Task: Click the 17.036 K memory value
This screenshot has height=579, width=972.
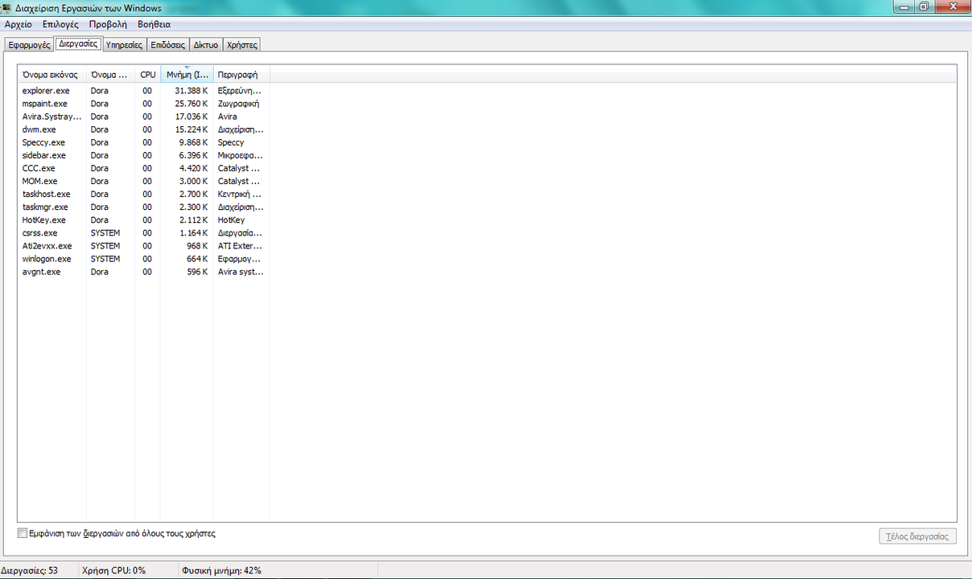Action: pyautogui.click(x=192, y=117)
